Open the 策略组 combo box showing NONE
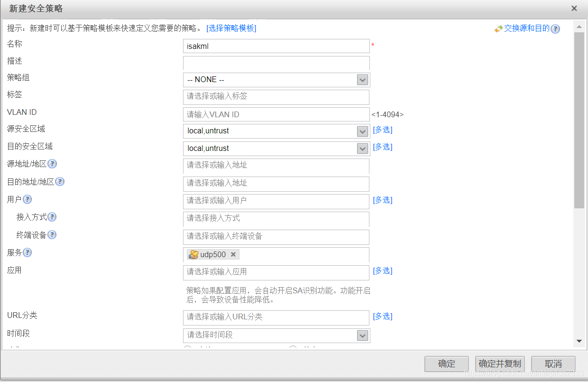 tap(276, 80)
